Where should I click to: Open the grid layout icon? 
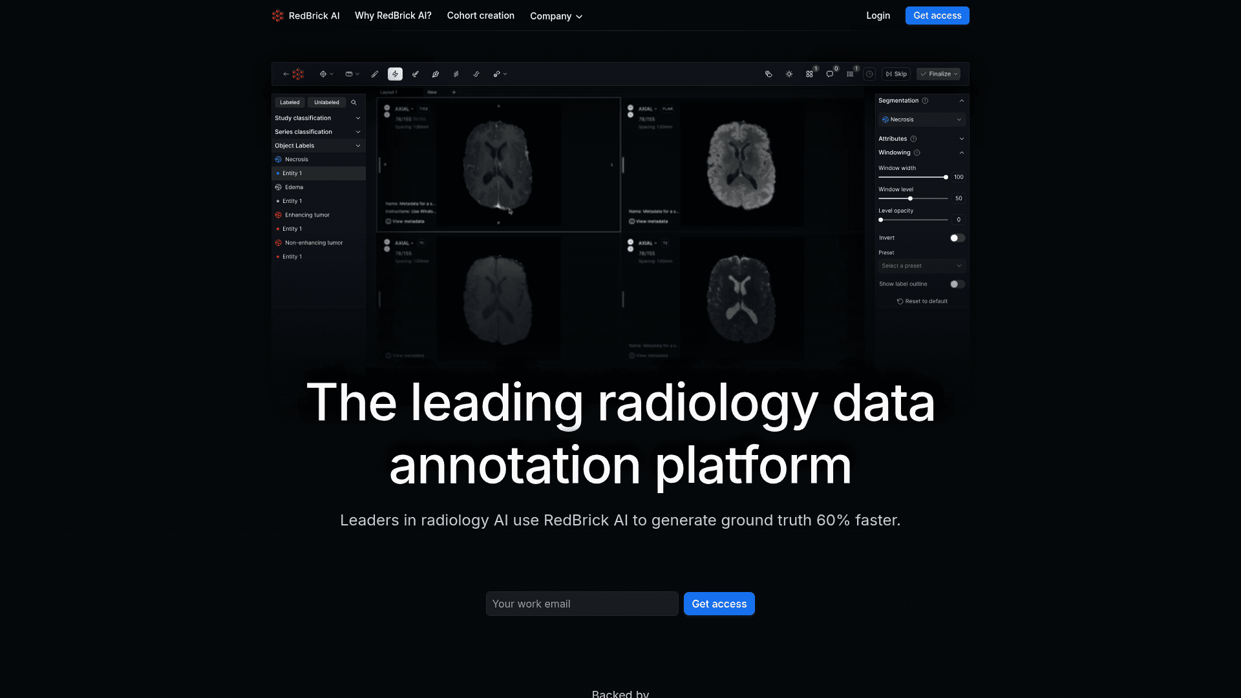[809, 74]
